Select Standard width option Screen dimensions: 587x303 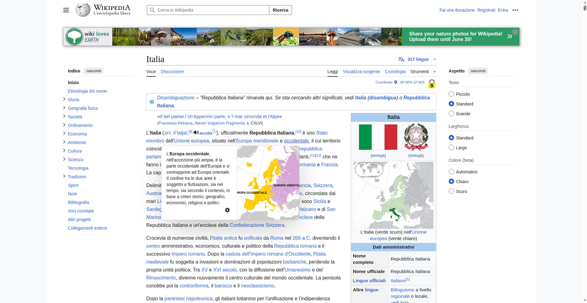[x=451, y=138]
